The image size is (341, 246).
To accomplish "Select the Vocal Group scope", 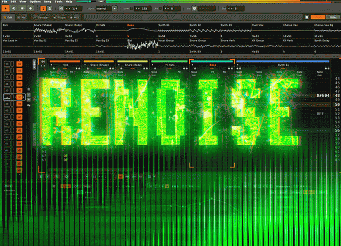I will click(173, 46).
